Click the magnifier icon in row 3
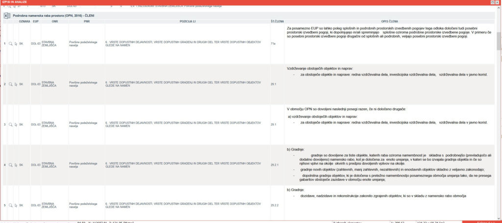The image size is (502, 223). [10, 125]
